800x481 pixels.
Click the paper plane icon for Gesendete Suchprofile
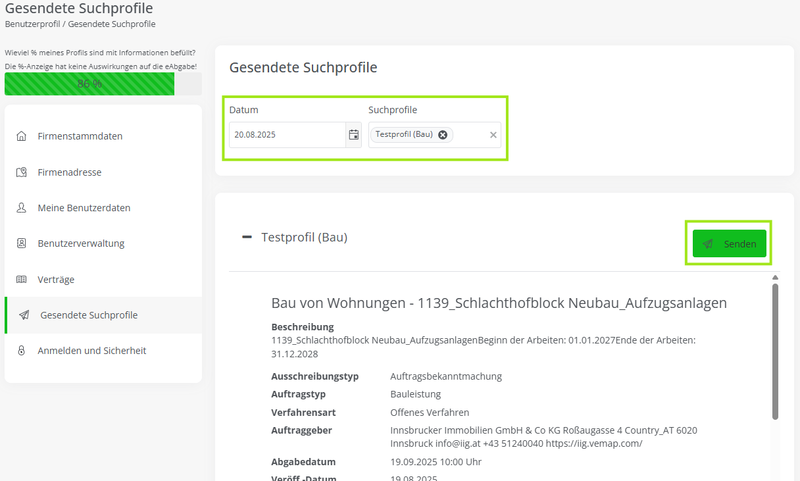[24, 315]
